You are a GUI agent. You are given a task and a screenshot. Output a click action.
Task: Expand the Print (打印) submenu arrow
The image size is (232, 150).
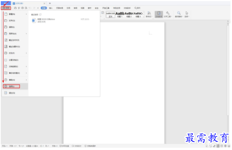click(x=26, y=53)
